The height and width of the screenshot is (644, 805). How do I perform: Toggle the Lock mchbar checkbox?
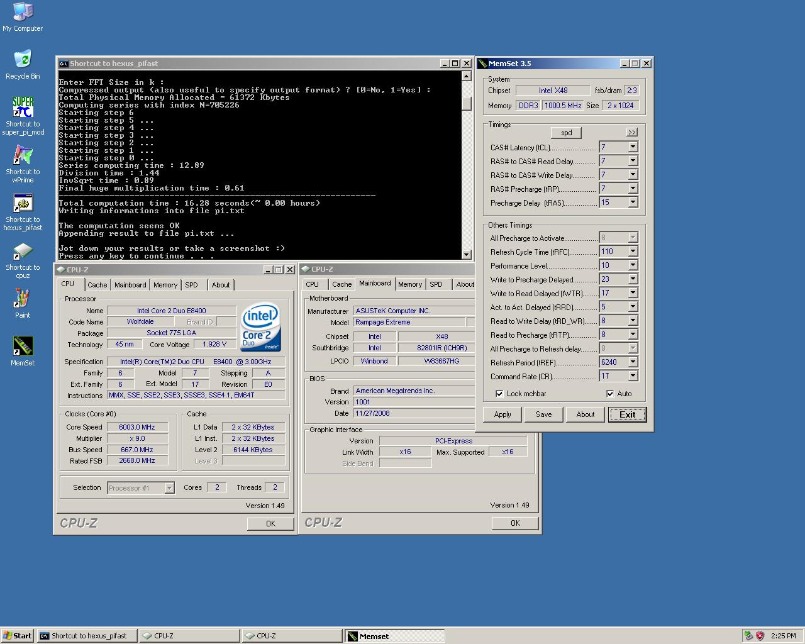coord(499,394)
